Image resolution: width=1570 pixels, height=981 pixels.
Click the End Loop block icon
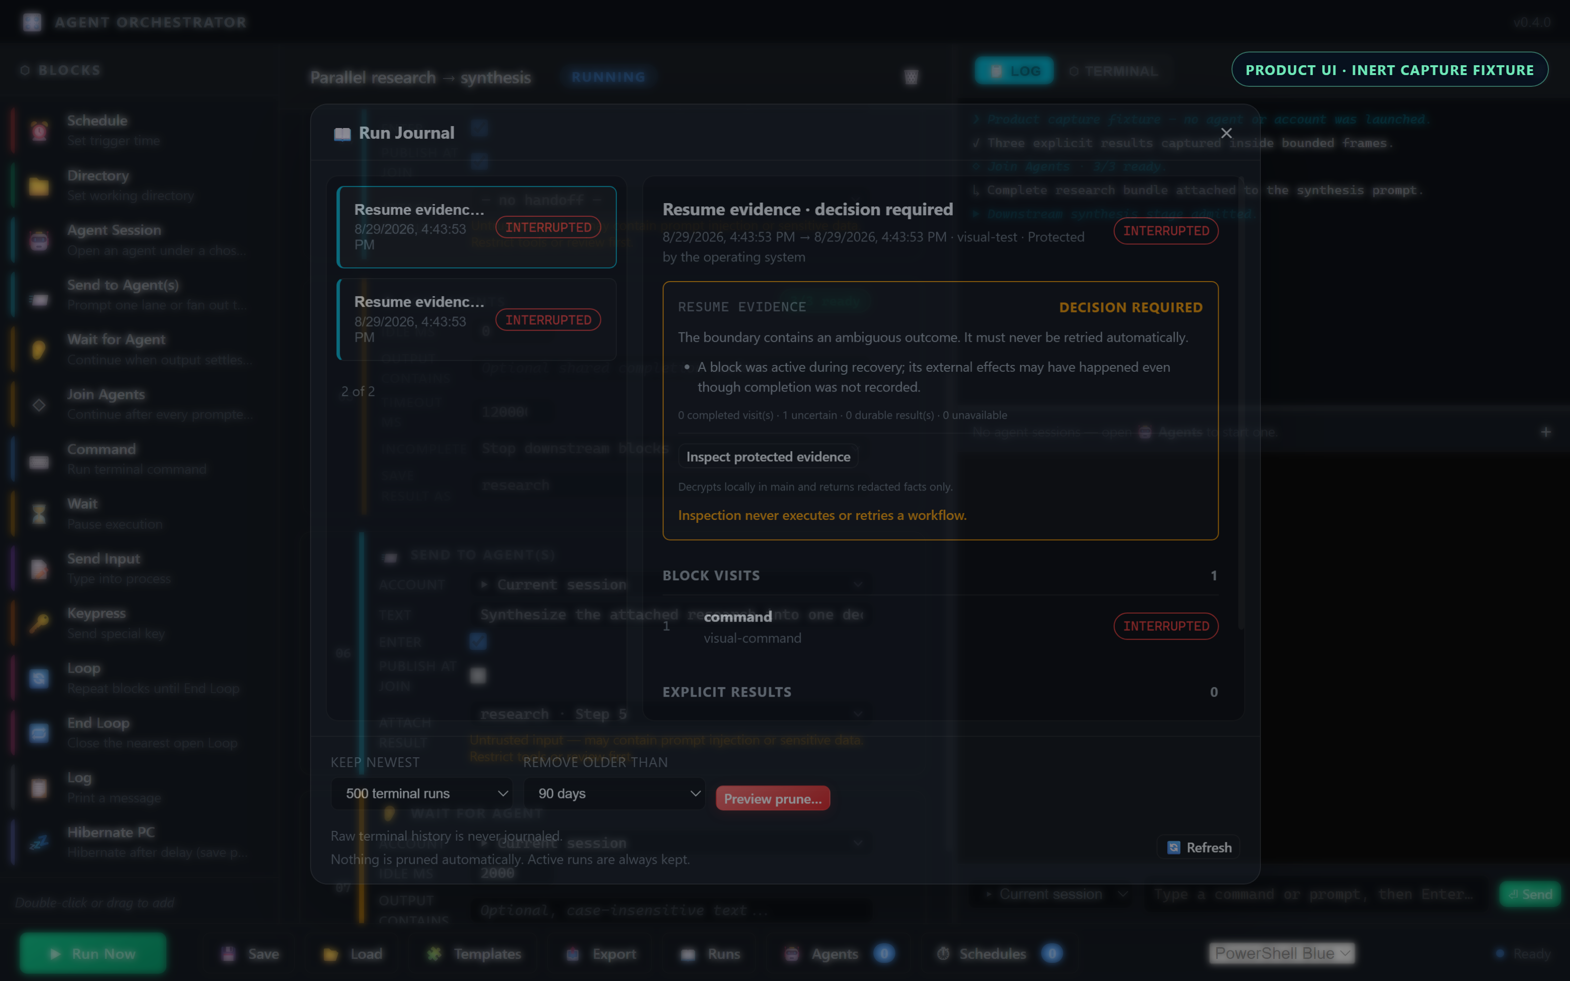[x=39, y=733]
